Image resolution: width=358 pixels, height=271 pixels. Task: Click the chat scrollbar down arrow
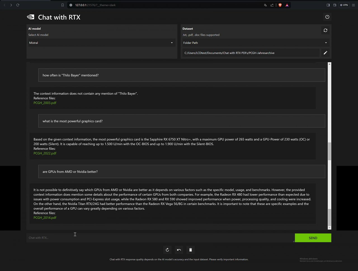(329, 228)
